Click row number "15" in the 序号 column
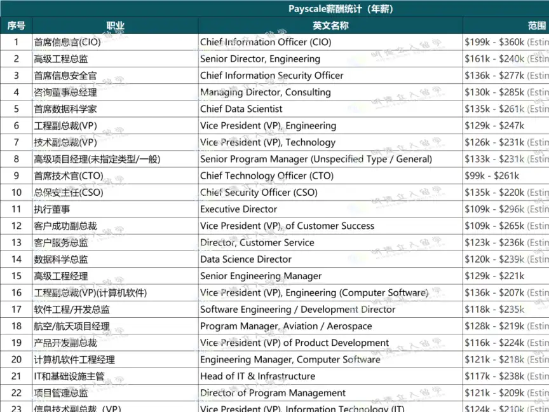The image size is (549, 412). (16, 276)
